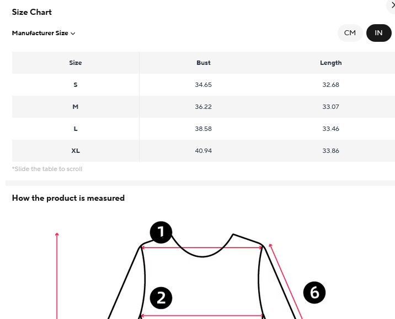395x319 pixels.
Task: Click the Bust column header
Action: (204, 63)
